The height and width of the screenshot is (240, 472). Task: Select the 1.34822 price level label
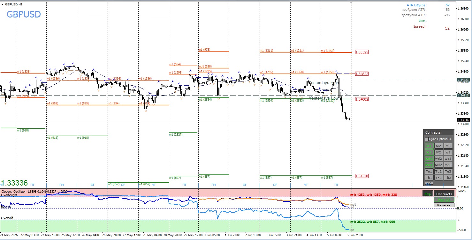(x=362, y=74)
